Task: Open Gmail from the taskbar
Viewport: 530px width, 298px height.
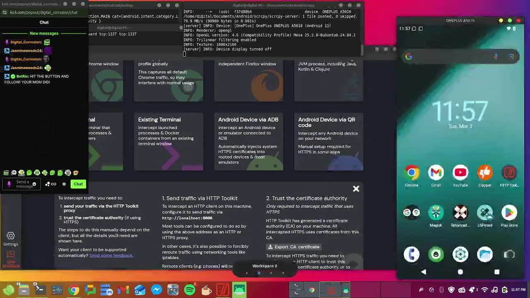Action: [123, 290]
